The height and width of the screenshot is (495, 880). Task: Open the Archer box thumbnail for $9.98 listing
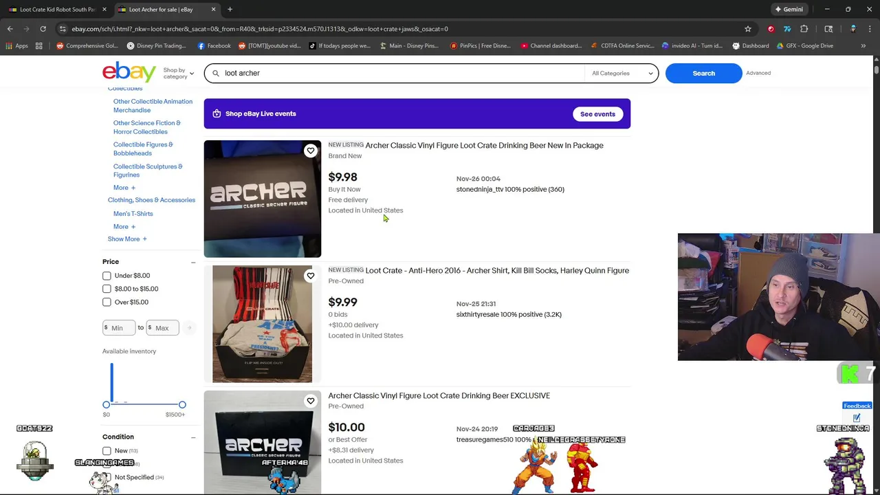(x=263, y=199)
